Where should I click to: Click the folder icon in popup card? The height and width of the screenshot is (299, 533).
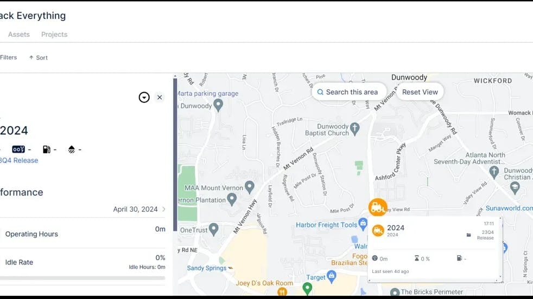tap(469, 235)
